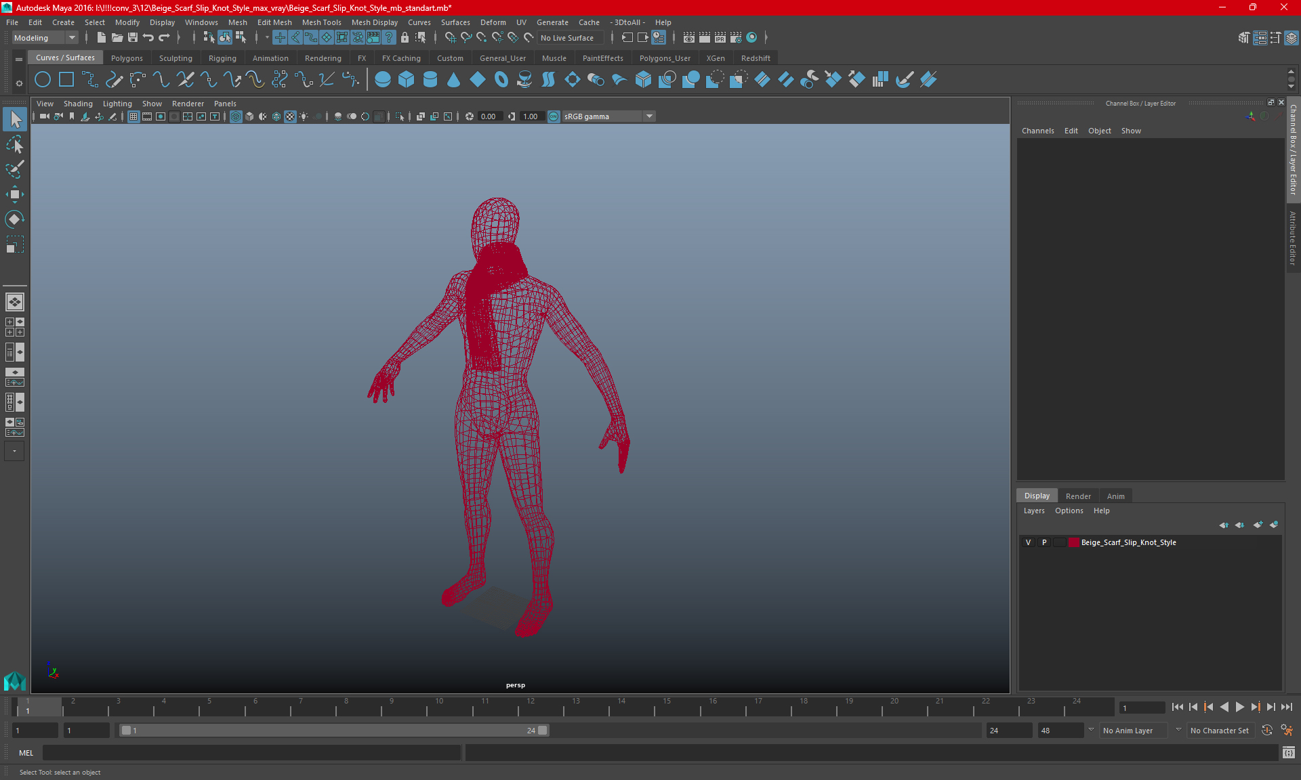Open the Script Editor icon
The width and height of the screenshot is (1301, 780).
pyautogui.click(x=1288, y=752)
